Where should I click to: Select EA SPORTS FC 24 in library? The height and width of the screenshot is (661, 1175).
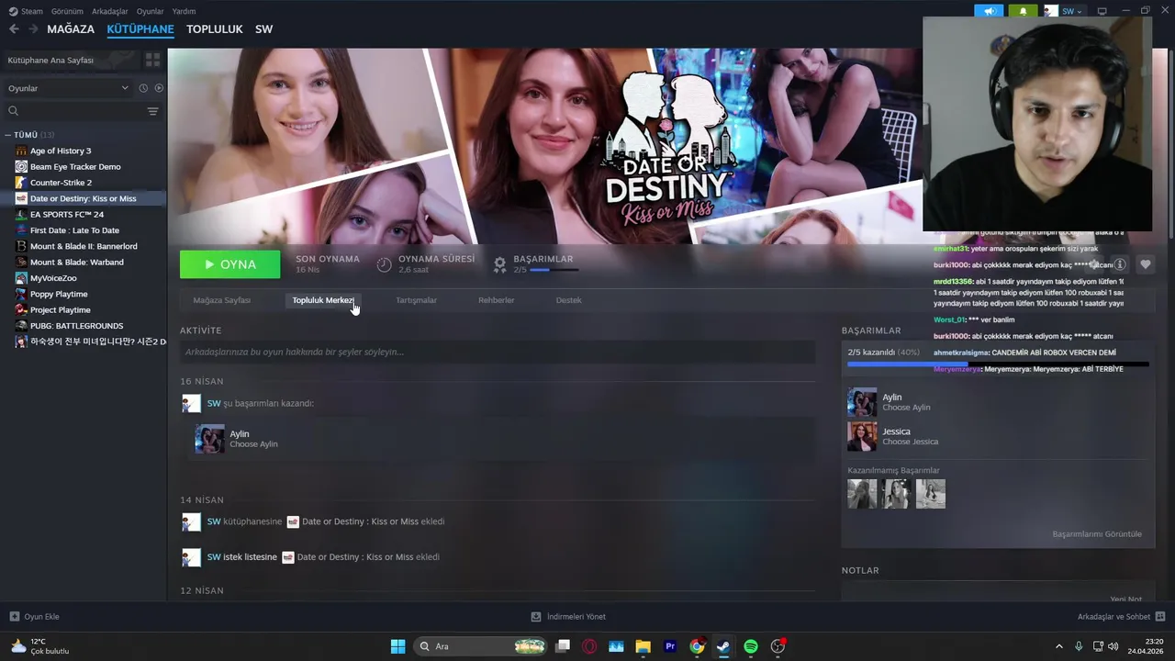67,214
